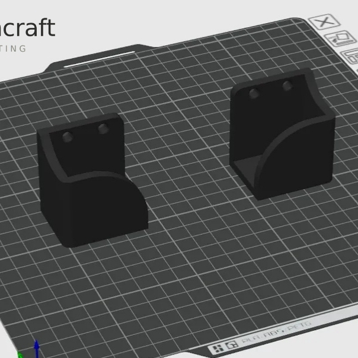Select the right bracket model on the plate

pyautogui.click(x=282, y=135)
